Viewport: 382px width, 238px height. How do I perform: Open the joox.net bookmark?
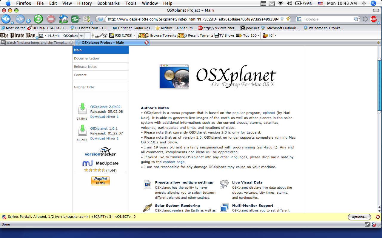(x=249, y=28)
